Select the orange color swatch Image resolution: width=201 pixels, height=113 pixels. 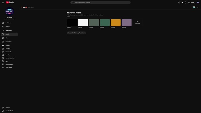coord(116,22)
